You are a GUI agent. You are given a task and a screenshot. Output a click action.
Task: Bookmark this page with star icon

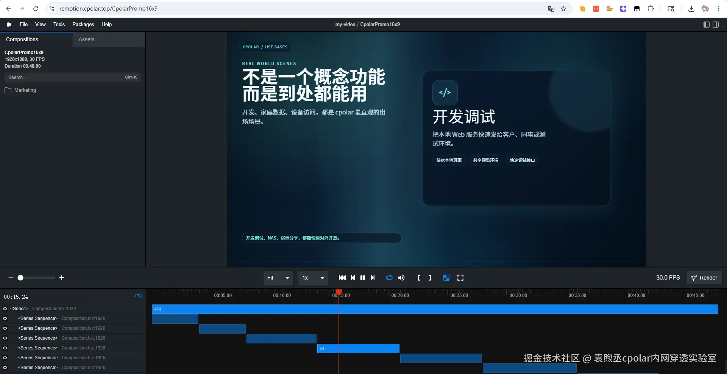coord(563,9)
